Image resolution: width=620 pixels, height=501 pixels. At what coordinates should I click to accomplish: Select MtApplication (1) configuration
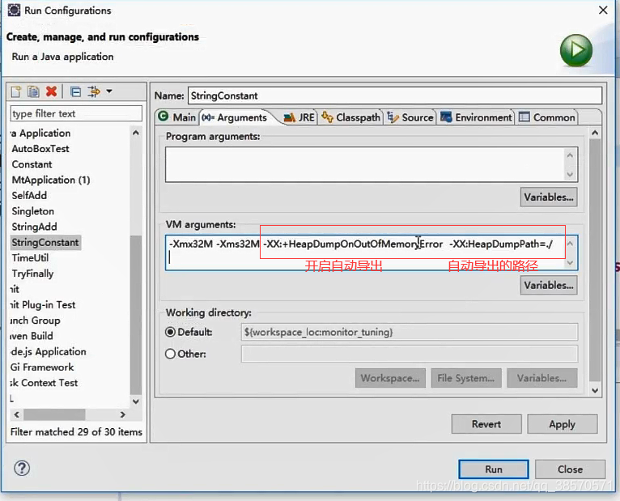tap(51, 180)
